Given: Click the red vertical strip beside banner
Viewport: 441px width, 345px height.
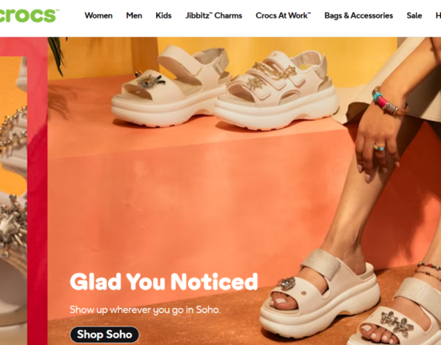Looking at the screenshot, I should [38, 191].
